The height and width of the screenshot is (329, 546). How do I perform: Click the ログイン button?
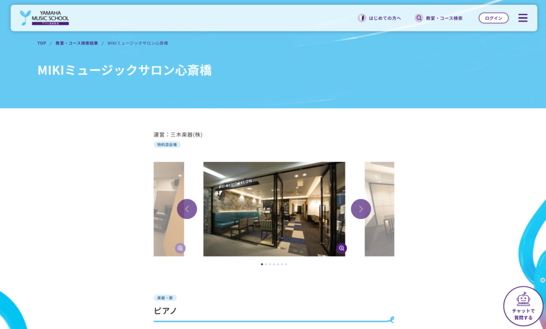pos(493,18)
